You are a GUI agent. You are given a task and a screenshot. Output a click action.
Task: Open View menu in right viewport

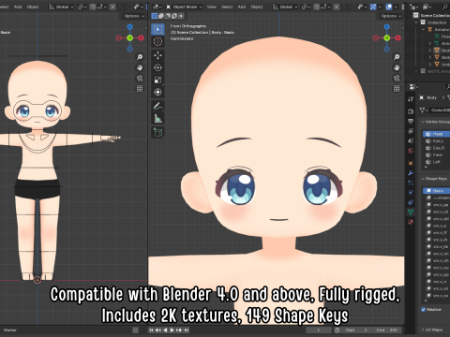(x=212, y=7)
